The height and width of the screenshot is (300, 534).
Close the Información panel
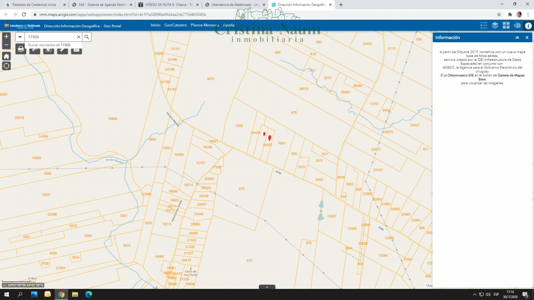(x=527, y=38)
